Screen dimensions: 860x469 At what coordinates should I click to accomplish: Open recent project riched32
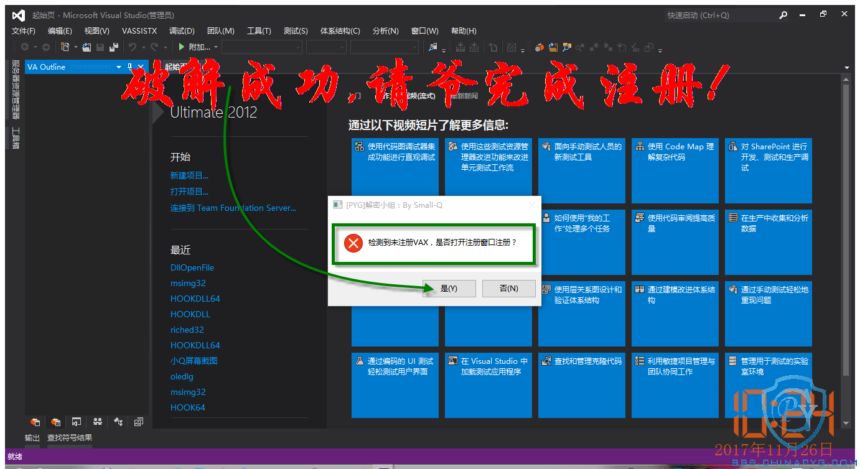point(187,330)
